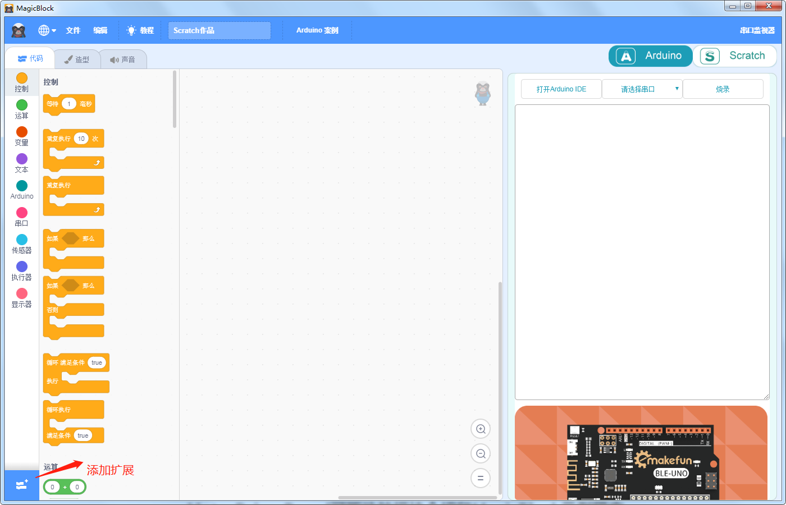The image size is (786, 505).
Task: Click the zoom out workspace icon
Action: (481, 454)
